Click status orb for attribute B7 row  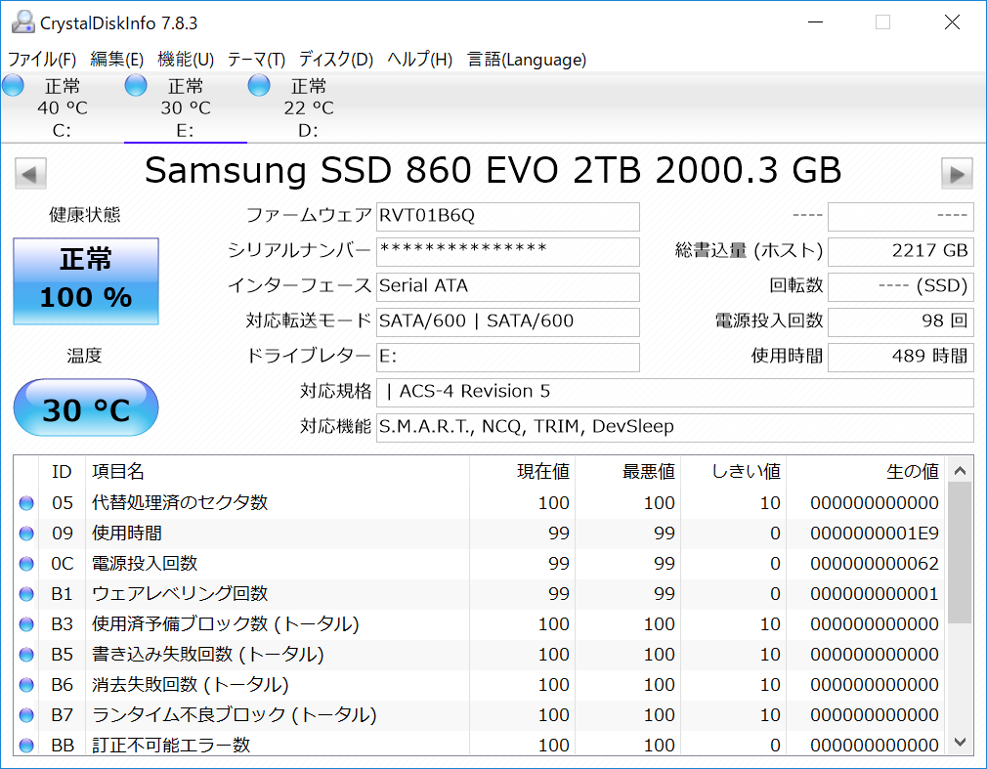click(25, 715)
